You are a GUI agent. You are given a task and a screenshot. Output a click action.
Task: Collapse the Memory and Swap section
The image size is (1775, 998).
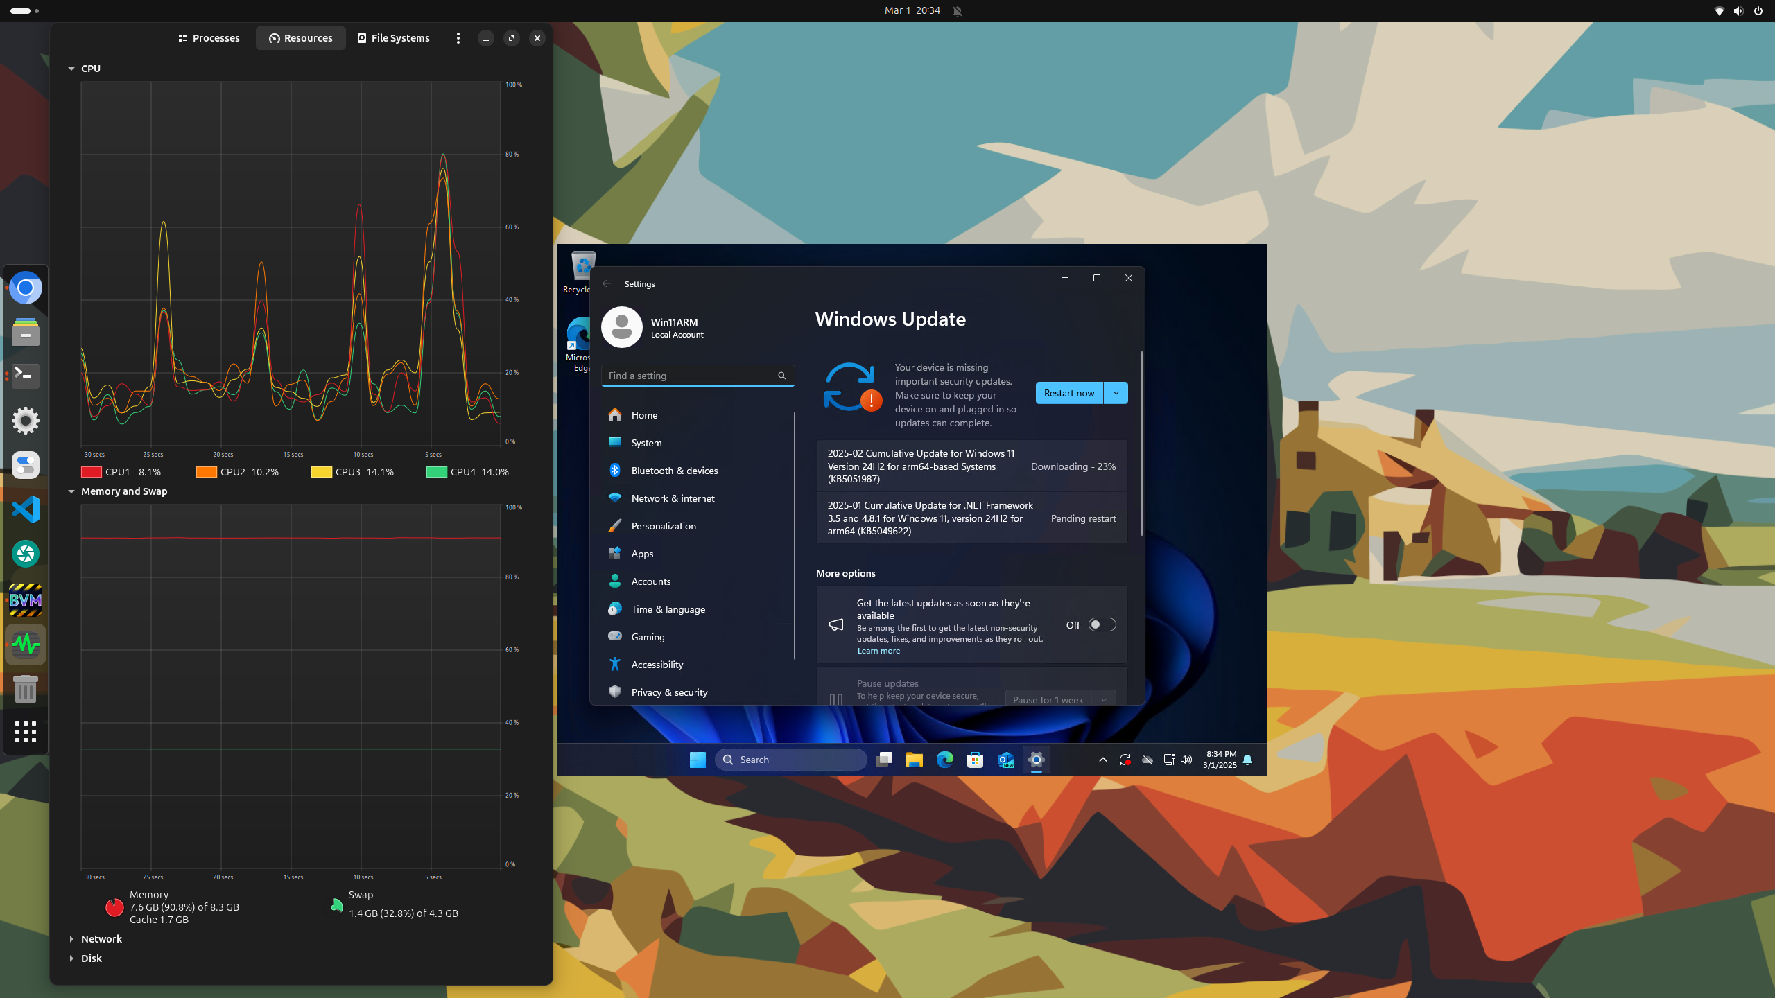(71, 491)
